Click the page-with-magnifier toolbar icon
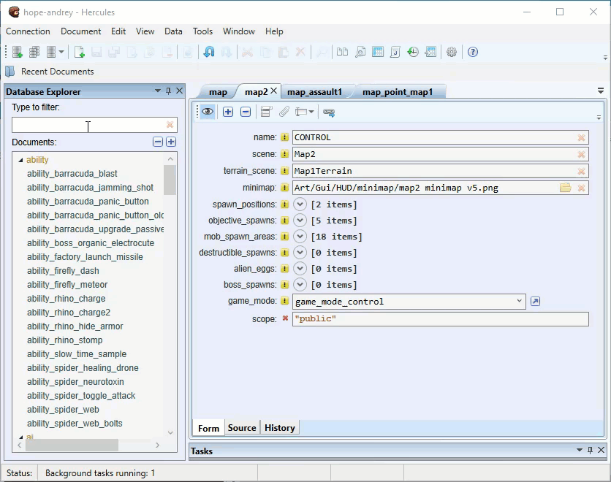Viewport: 611px width, 482px height. coord(360,52)
